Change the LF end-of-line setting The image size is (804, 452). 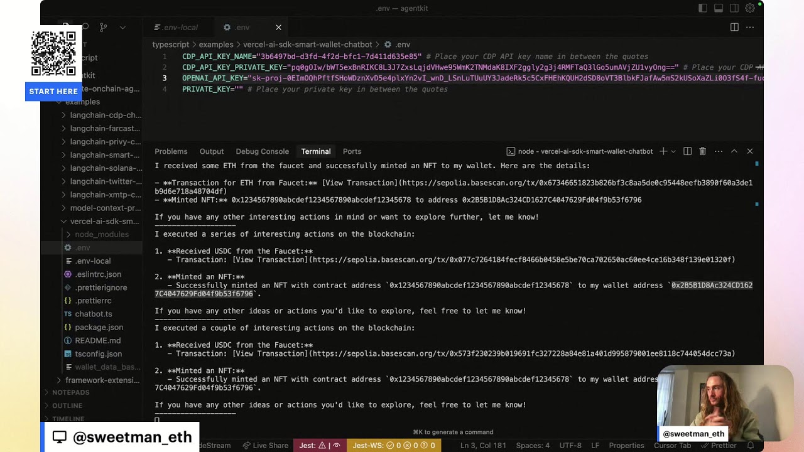tap(595, 445)
